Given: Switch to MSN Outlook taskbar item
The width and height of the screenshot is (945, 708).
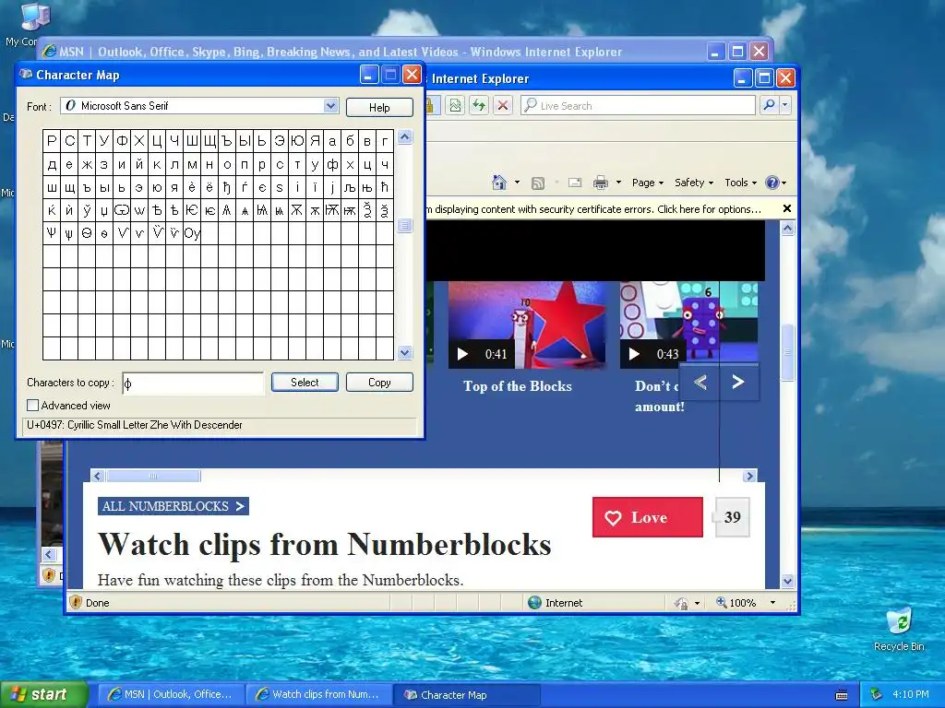Looking at the screenshot, I should (x=171, y=695).
